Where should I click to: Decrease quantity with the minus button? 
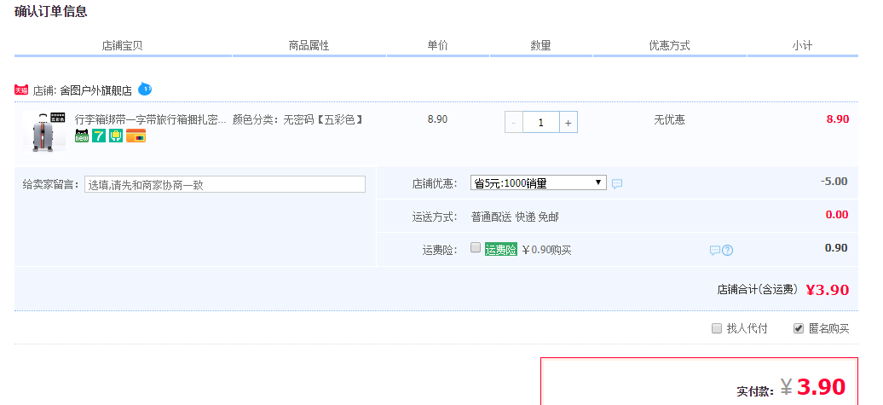tap(514, 122)
